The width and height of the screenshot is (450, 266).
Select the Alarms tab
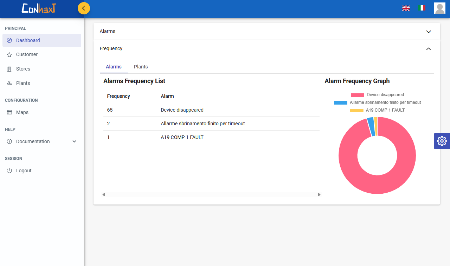pyautogui.click(x=114, y=67)
